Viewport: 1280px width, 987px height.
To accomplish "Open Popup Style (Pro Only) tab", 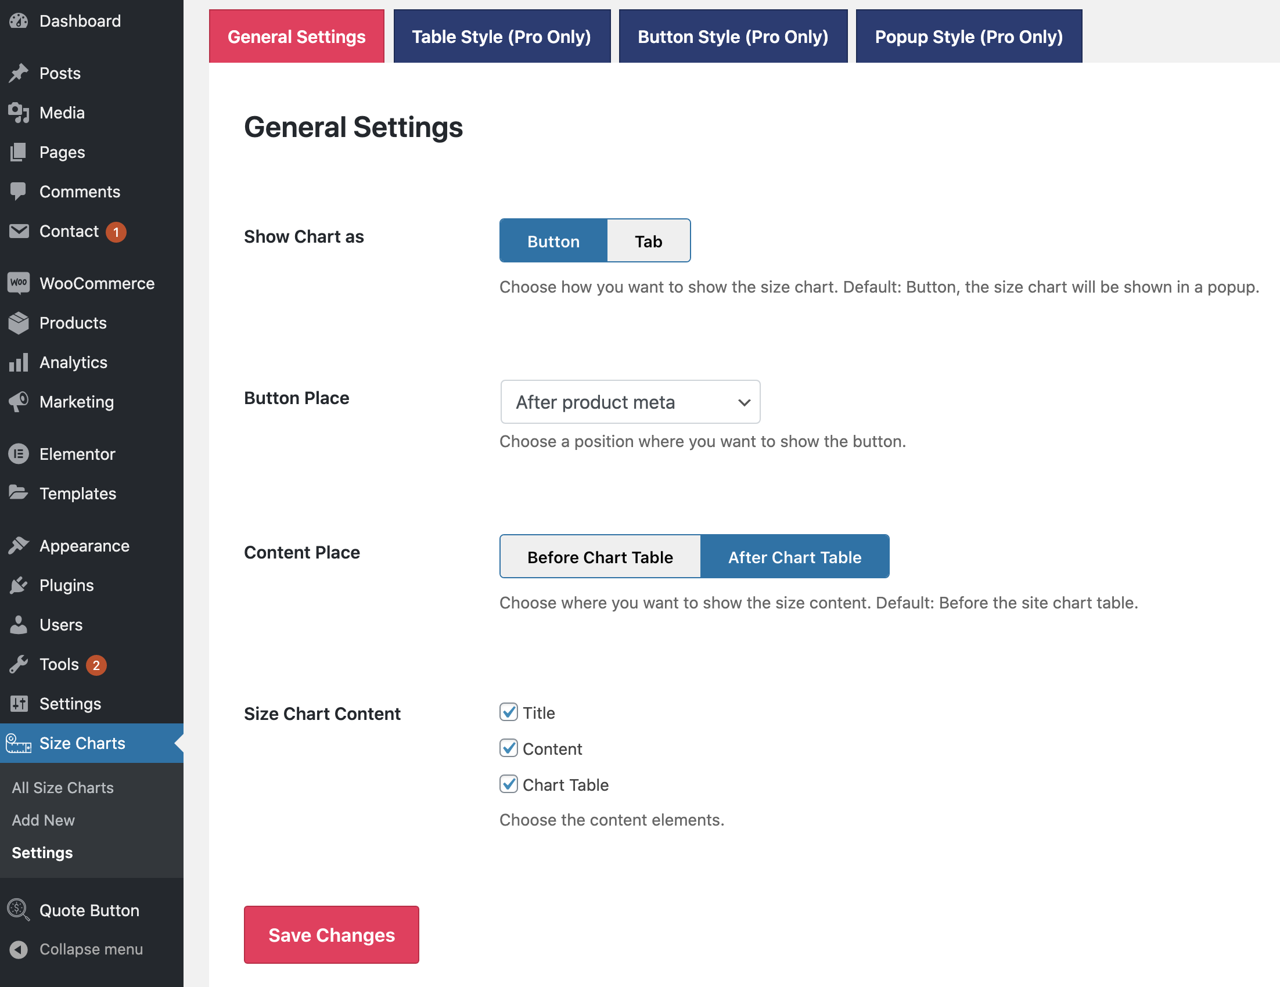I will pos(968,37).
